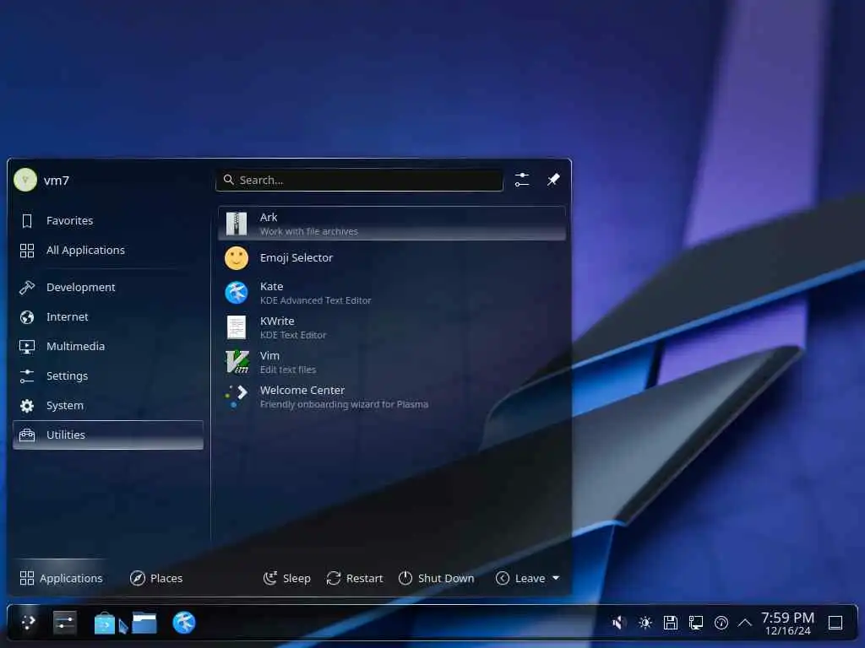
Task: Click the Sleep button
Action: 287,578
